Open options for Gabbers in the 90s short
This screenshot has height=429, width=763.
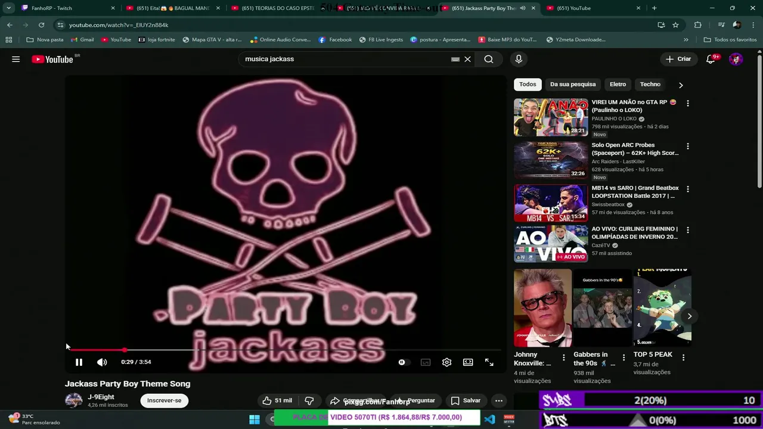(x=624, y=357)
